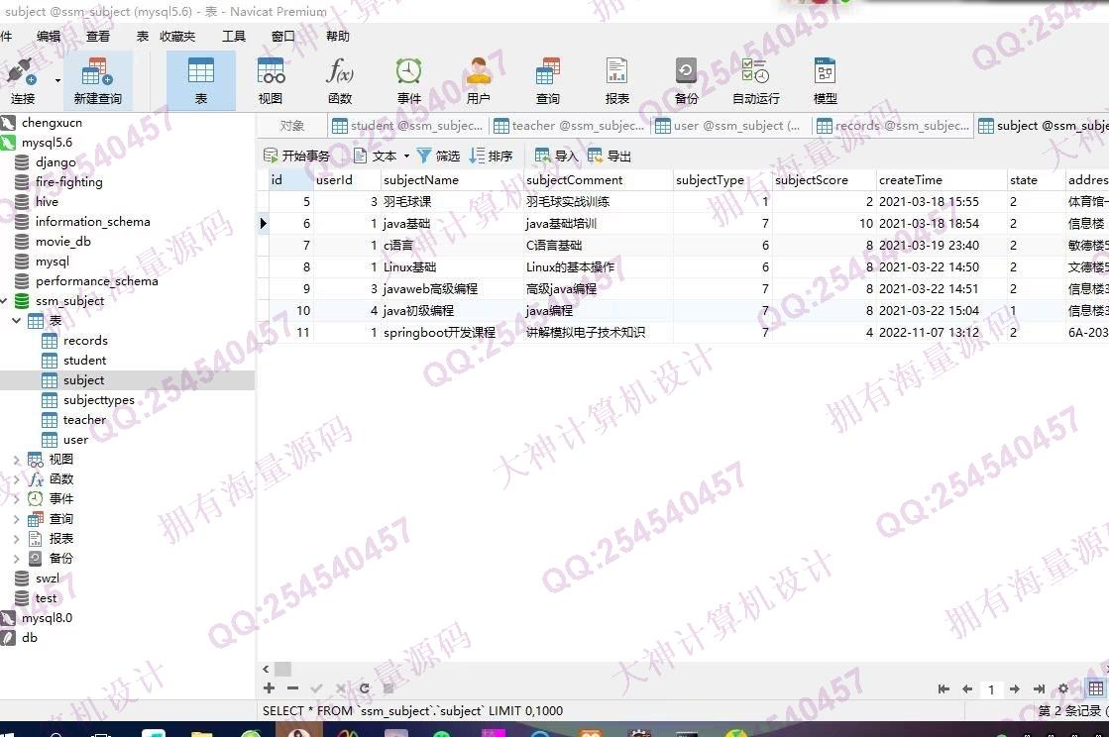Expand the 事件 node in tree
The image size is (1109, 737).
(x=16, y=499)
